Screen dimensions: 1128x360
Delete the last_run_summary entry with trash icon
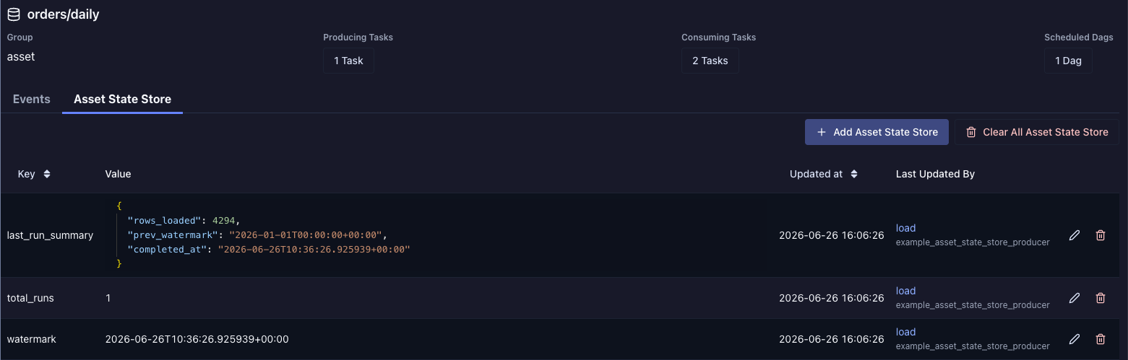pos(1101,235)
